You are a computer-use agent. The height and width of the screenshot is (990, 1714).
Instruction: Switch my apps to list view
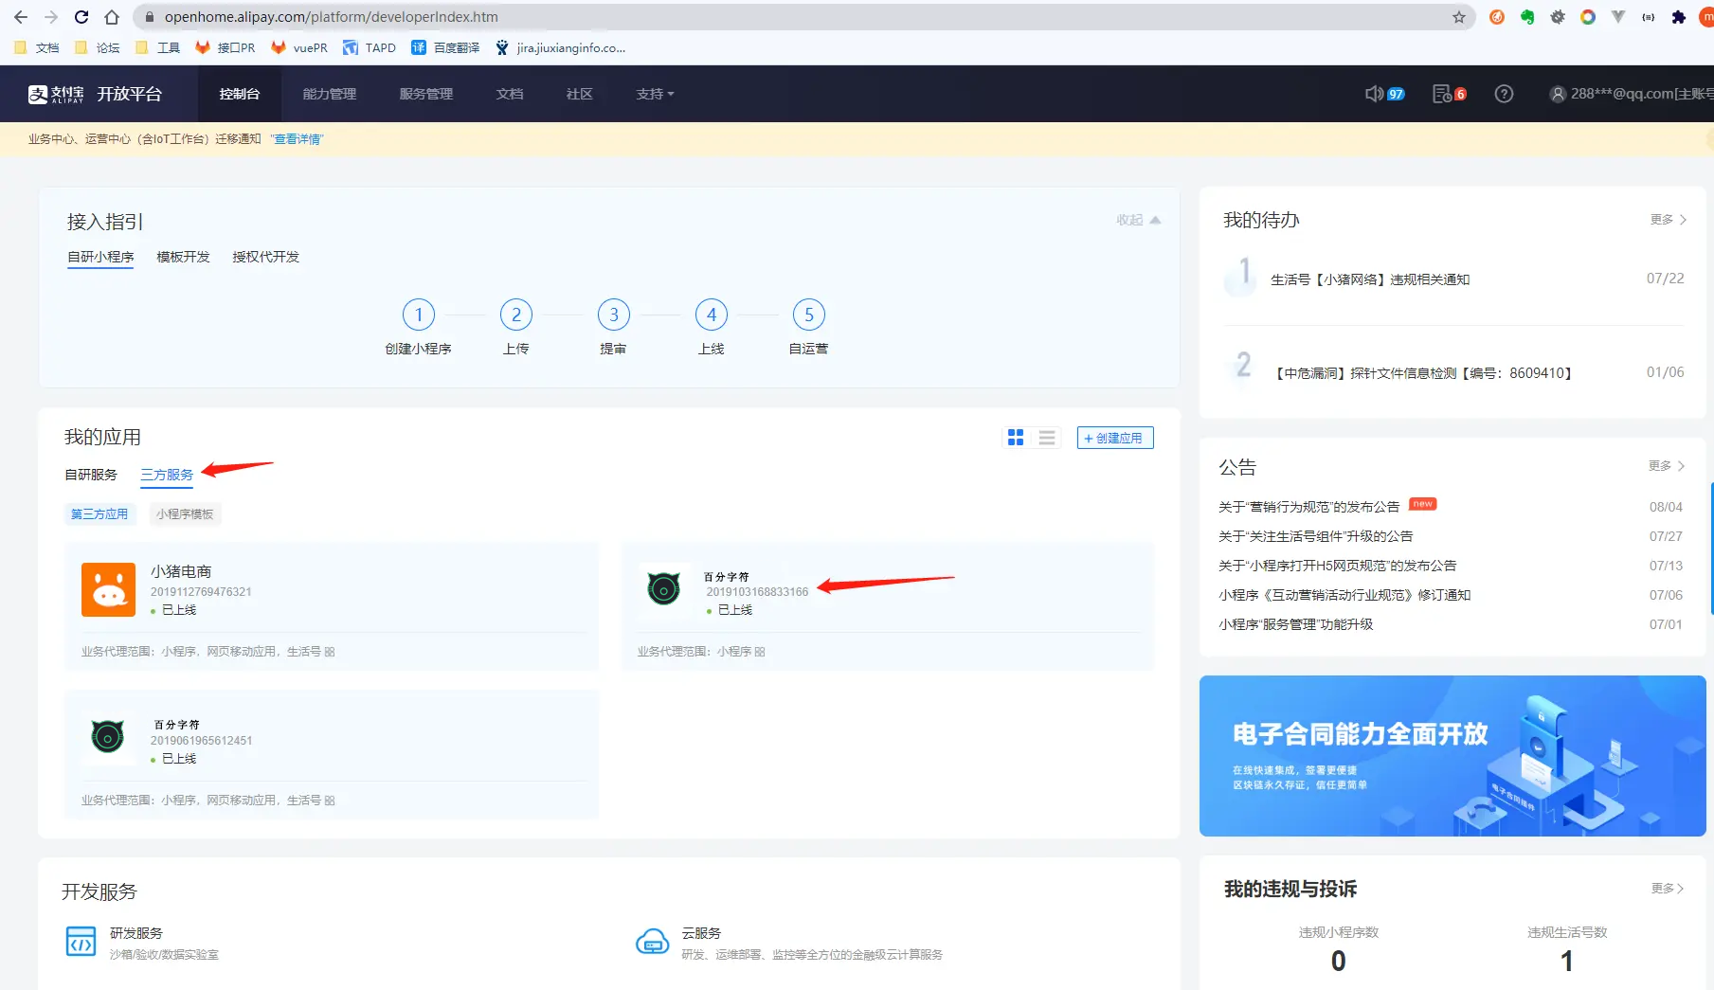click(1047, 437)
